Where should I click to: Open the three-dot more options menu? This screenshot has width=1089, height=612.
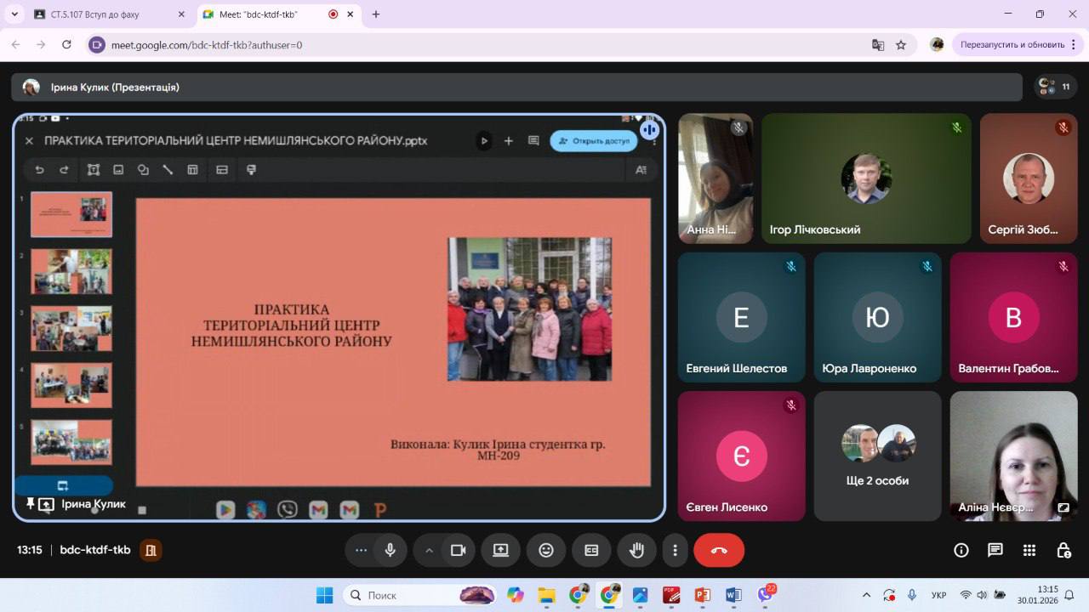[675, 550]
